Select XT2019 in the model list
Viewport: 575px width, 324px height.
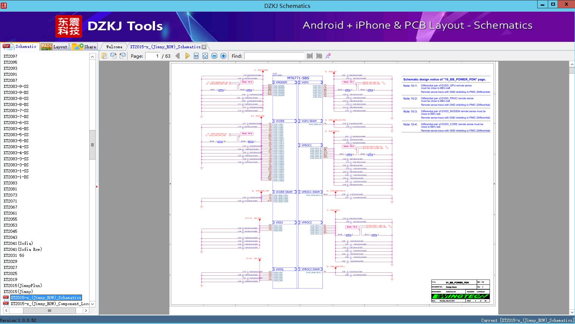(11, 279)
